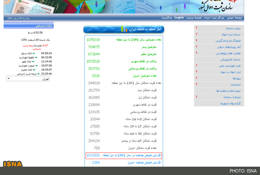Click the boys born value 704675
The width and height of the screenshot is (260, 175).
(94, 47)
